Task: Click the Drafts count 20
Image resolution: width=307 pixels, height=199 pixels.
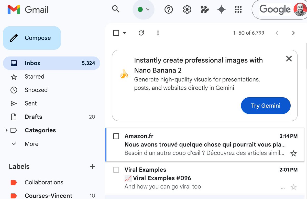Action: click(92, 117)
